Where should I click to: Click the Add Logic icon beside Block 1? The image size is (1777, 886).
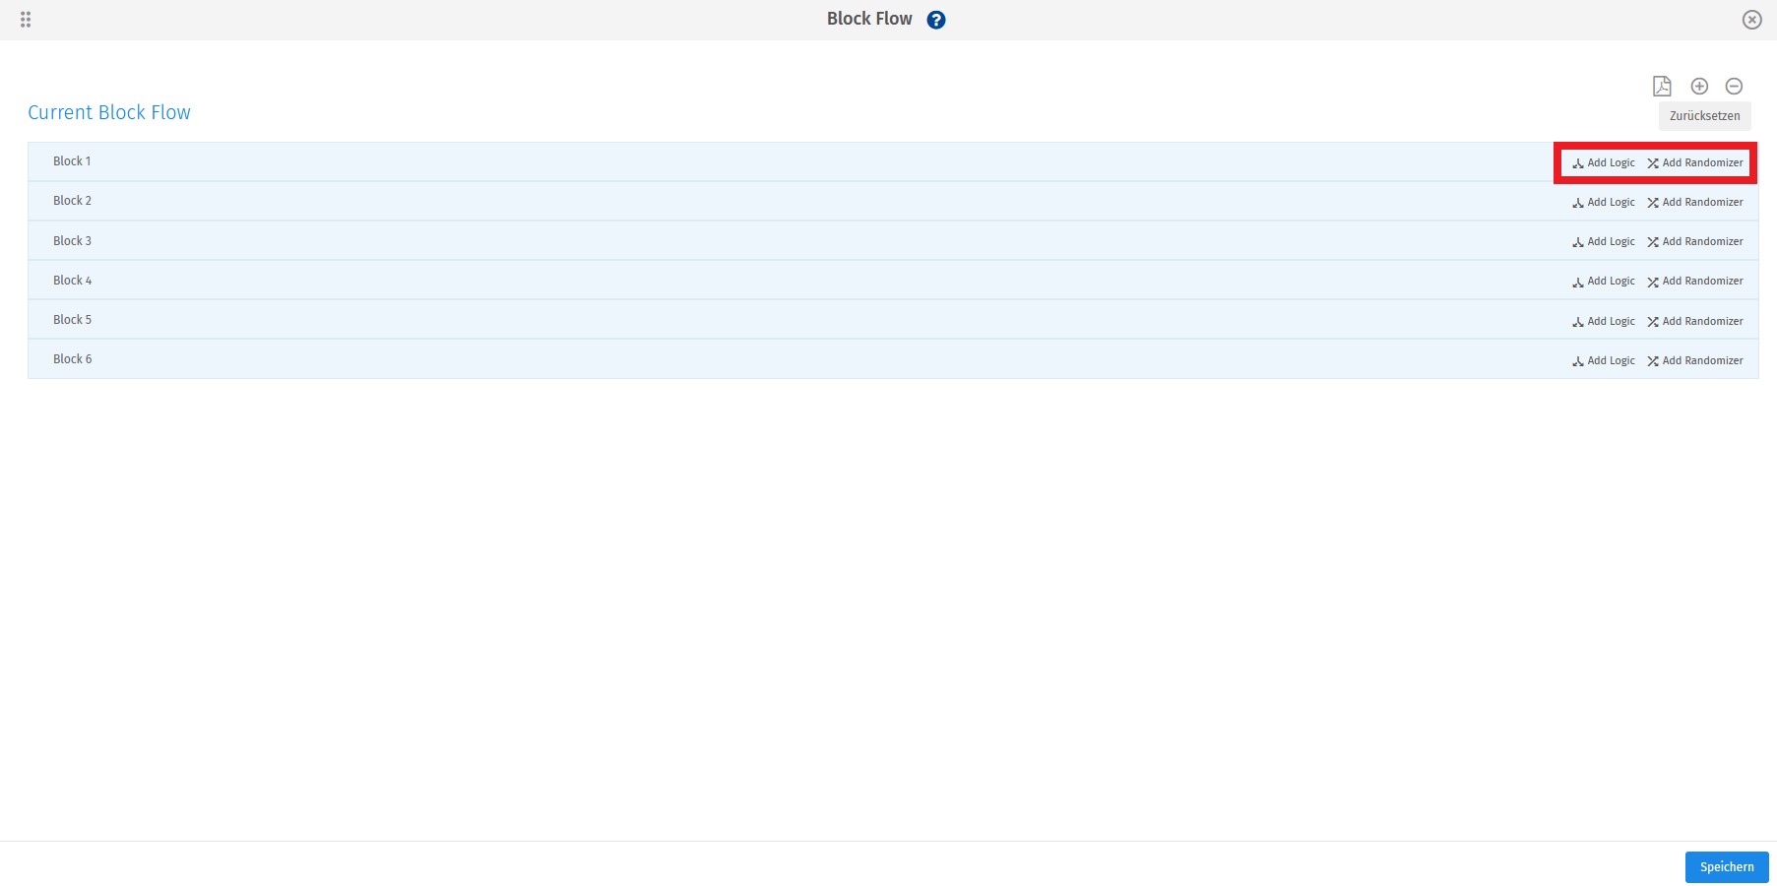coord(1578,162)
